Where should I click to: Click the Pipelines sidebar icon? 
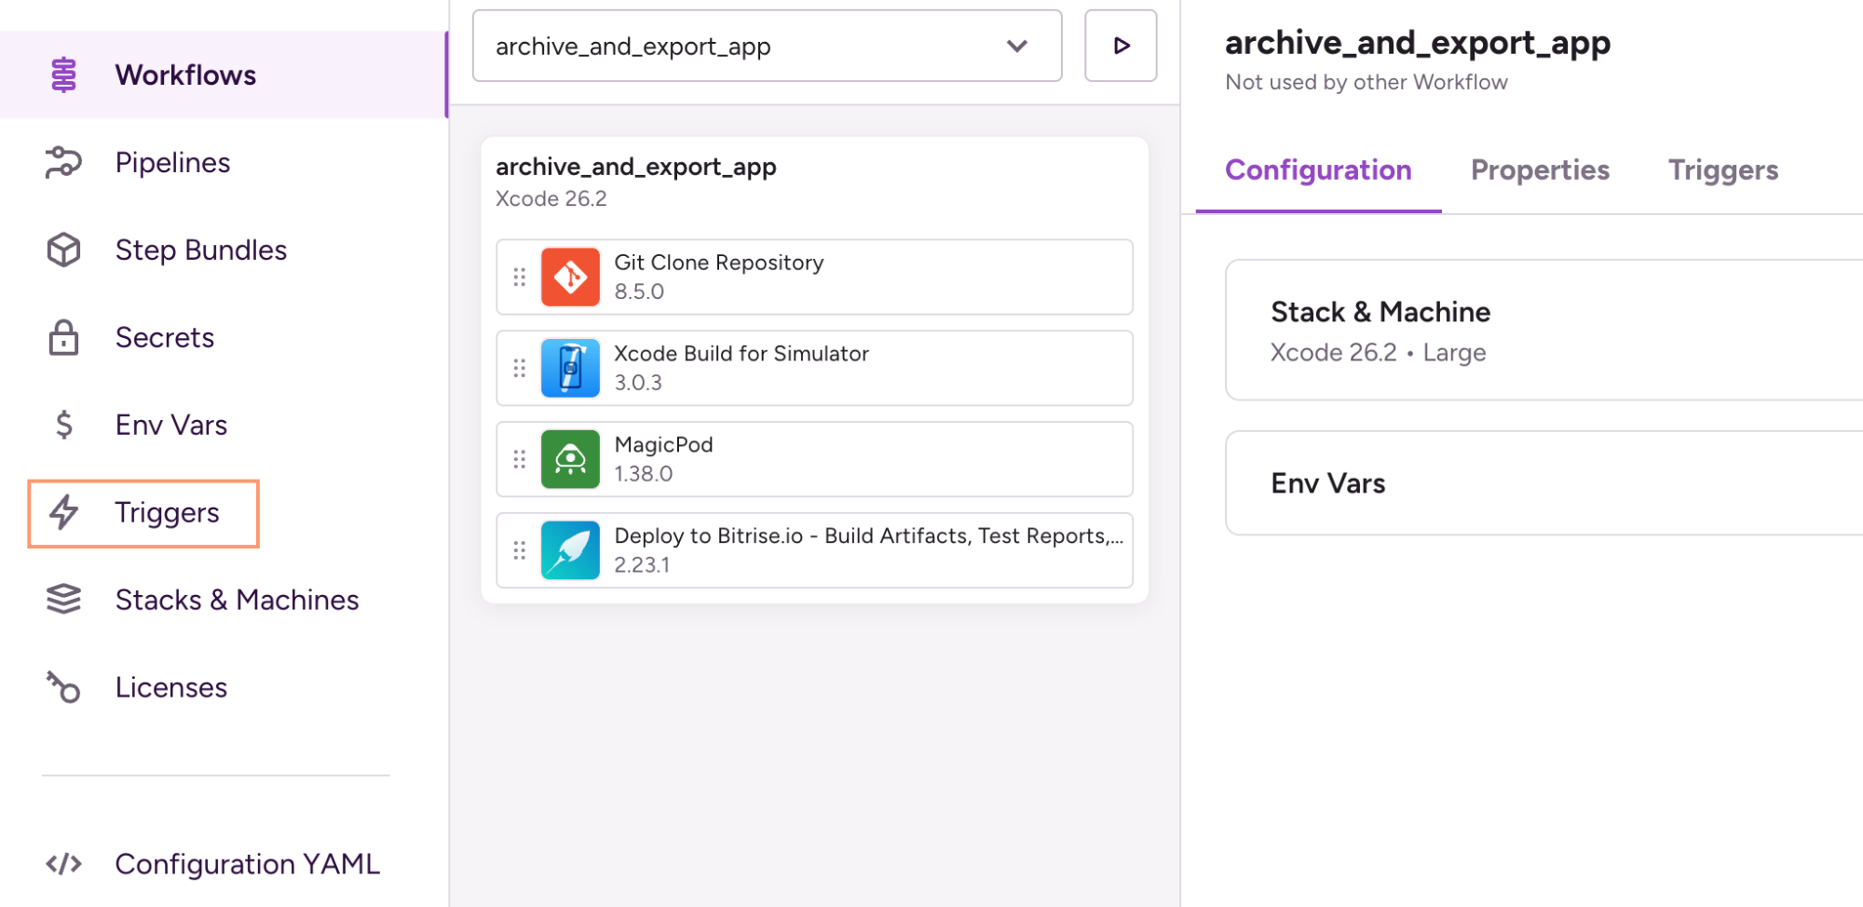(x=63, y=163)
